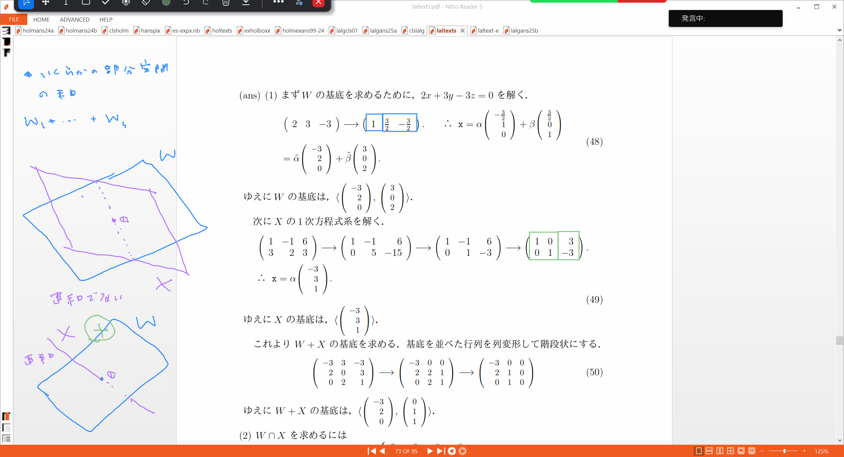Switch to the holmexans99-24 document tab
The width and height of the screenshot is (844, 457).
(x=300, y=31)
